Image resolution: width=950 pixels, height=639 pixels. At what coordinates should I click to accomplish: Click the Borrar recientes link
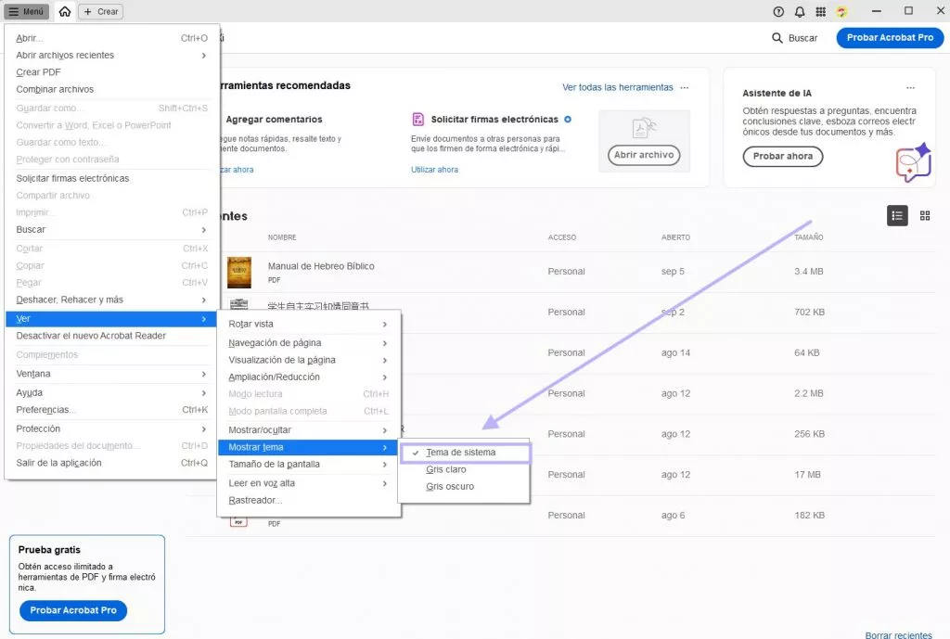(898, 634)
